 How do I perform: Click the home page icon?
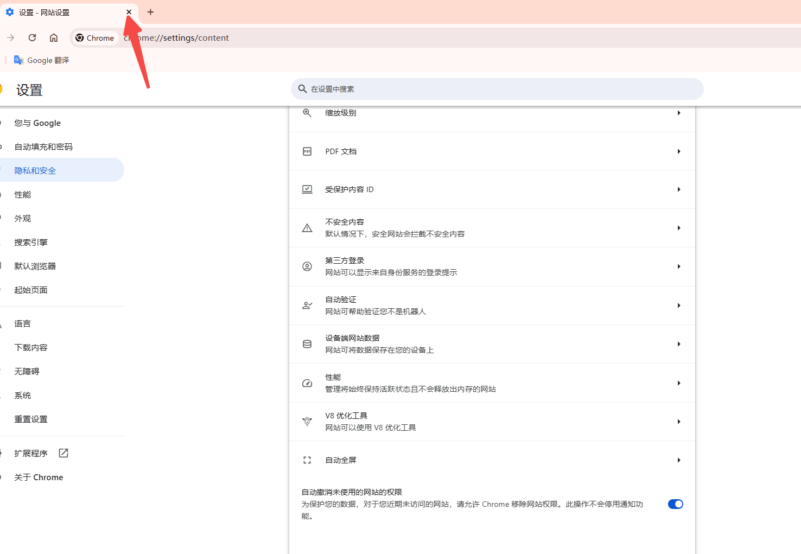(54, 37)
